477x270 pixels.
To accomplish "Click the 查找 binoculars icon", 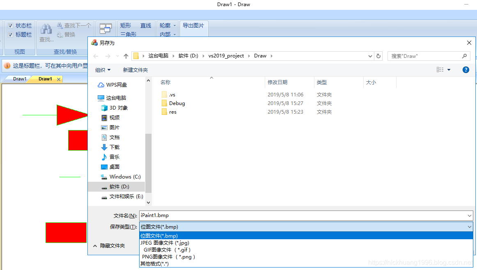I will click(46, 29).
